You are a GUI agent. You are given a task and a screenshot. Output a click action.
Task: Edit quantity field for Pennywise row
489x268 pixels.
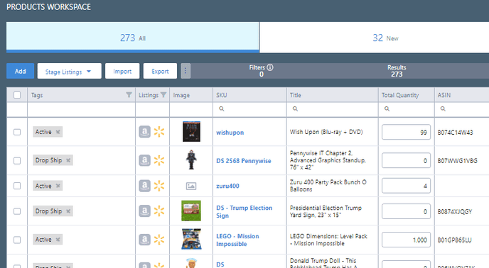(x=406, y=160)
